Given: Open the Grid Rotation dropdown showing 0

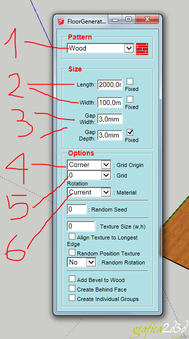Looking at the screenshot, I should point(89,175).
